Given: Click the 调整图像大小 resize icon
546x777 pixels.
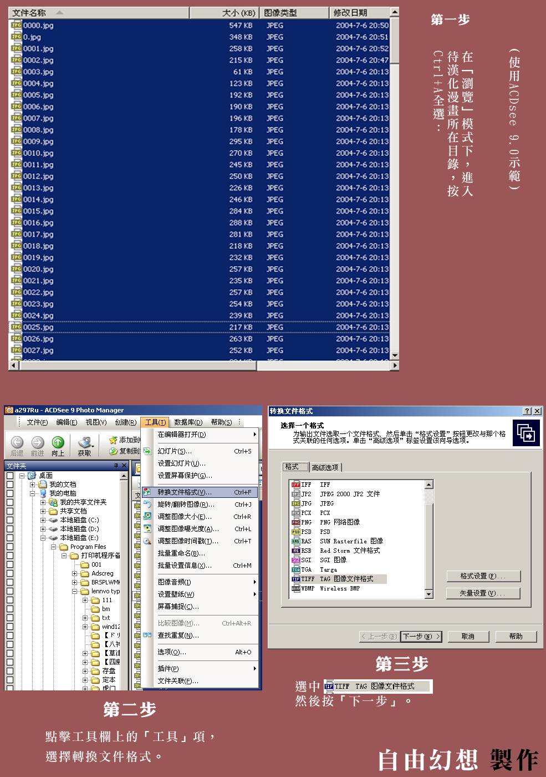Looking at the screenshot, I should click(147, 517).
